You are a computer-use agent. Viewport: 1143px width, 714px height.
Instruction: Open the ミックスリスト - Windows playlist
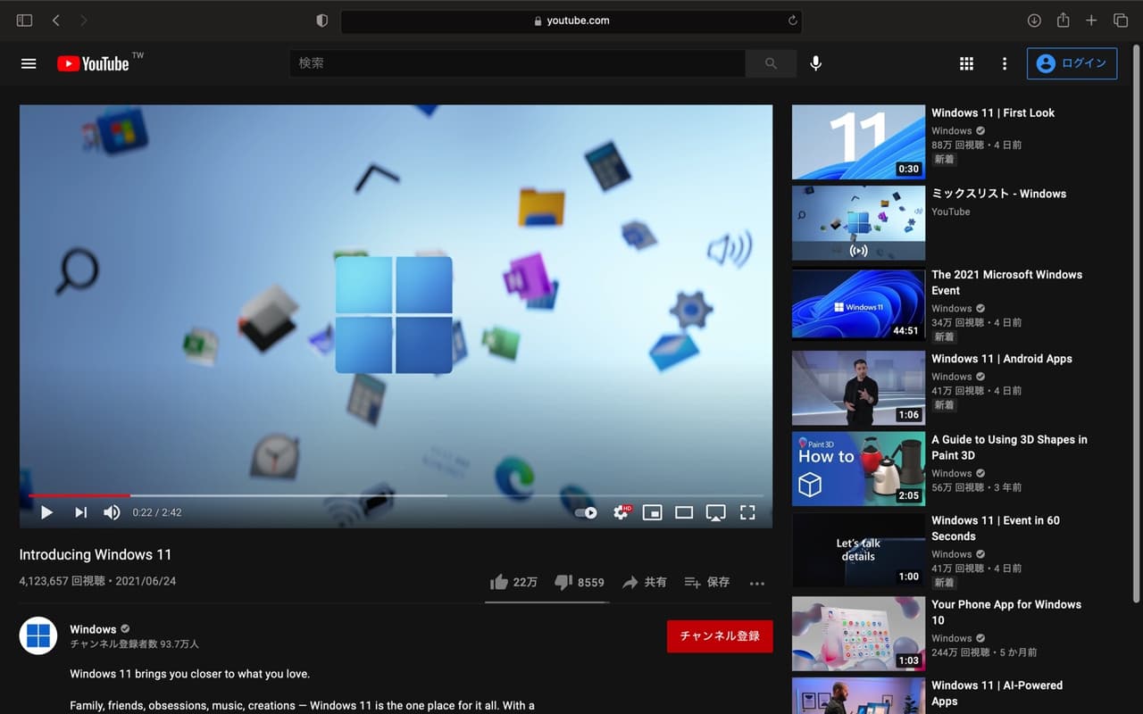[x=998, y=194]
